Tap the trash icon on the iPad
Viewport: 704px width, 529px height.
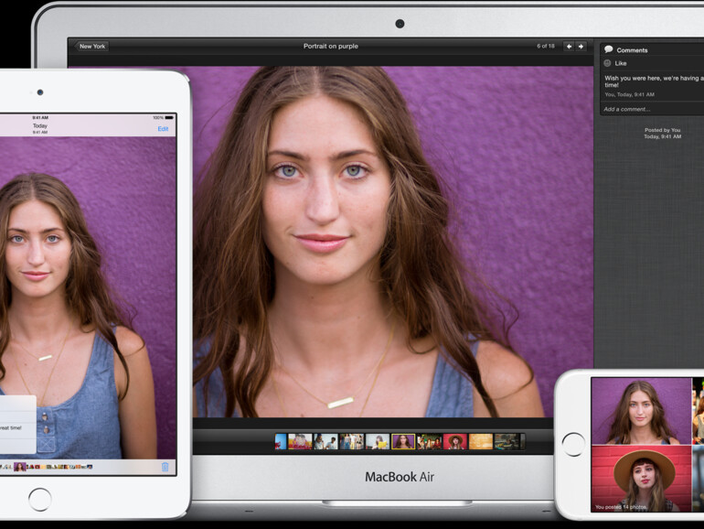165,467
